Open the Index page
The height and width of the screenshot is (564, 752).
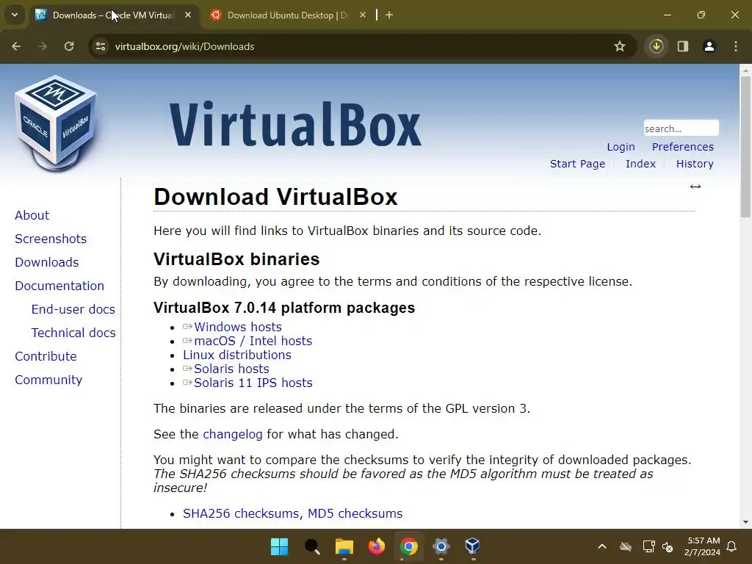(640, 164)
